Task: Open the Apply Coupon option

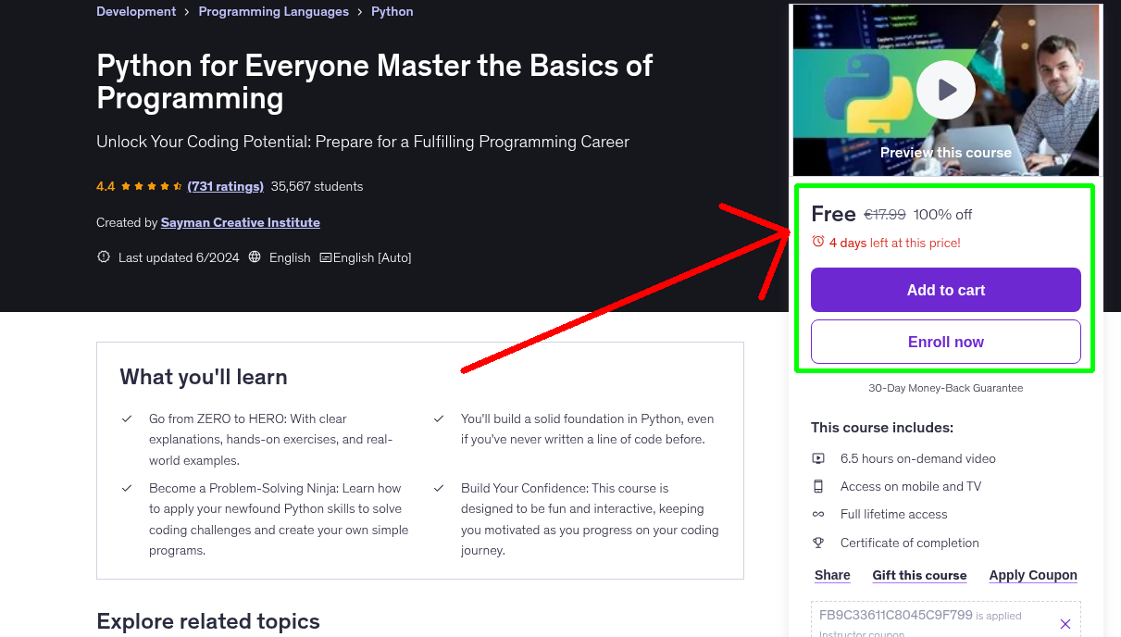Action: coord(1033,575)
